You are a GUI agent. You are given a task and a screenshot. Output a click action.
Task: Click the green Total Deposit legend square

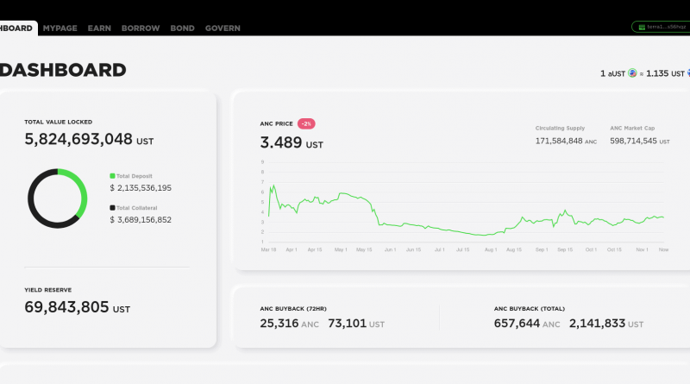[112, 175]
